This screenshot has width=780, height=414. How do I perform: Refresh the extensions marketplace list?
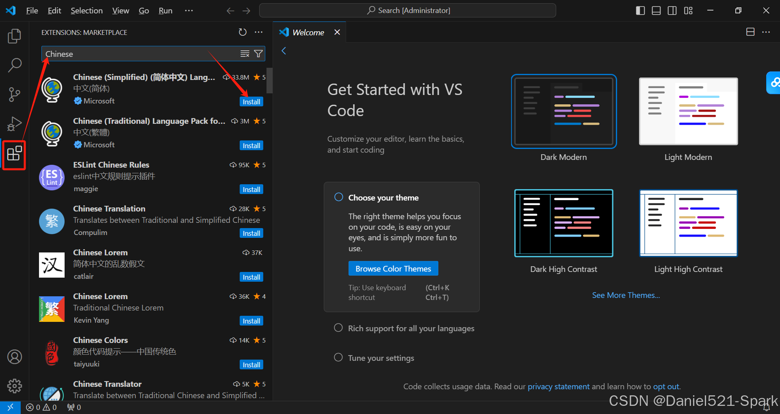point(243,32)
